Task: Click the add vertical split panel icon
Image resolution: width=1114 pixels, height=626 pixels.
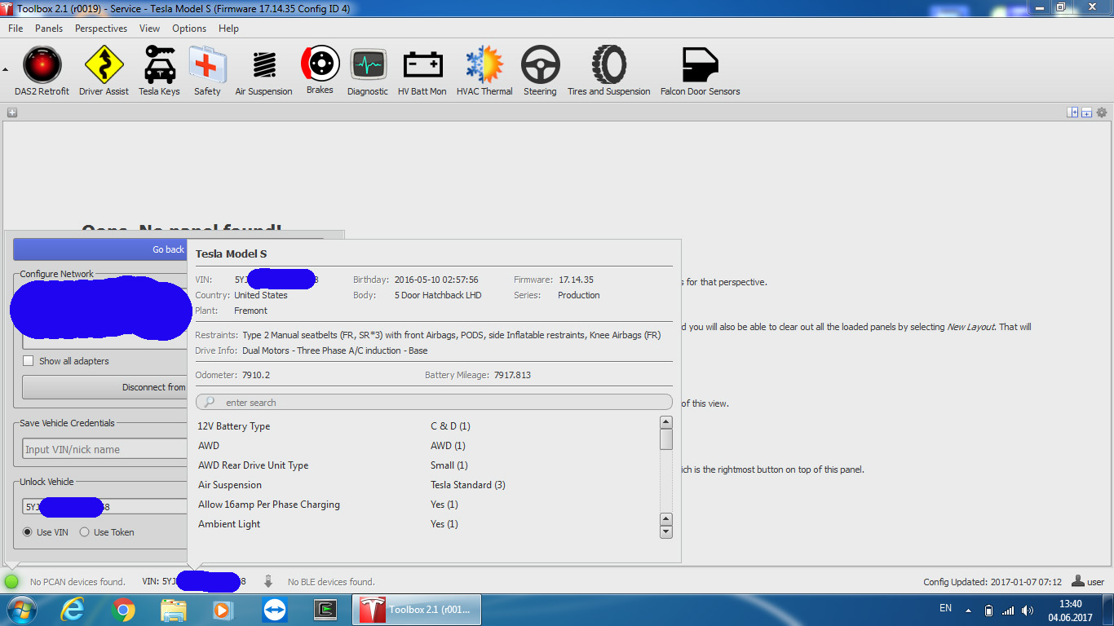Action: pyautogui.click(x=1073, y=112)
